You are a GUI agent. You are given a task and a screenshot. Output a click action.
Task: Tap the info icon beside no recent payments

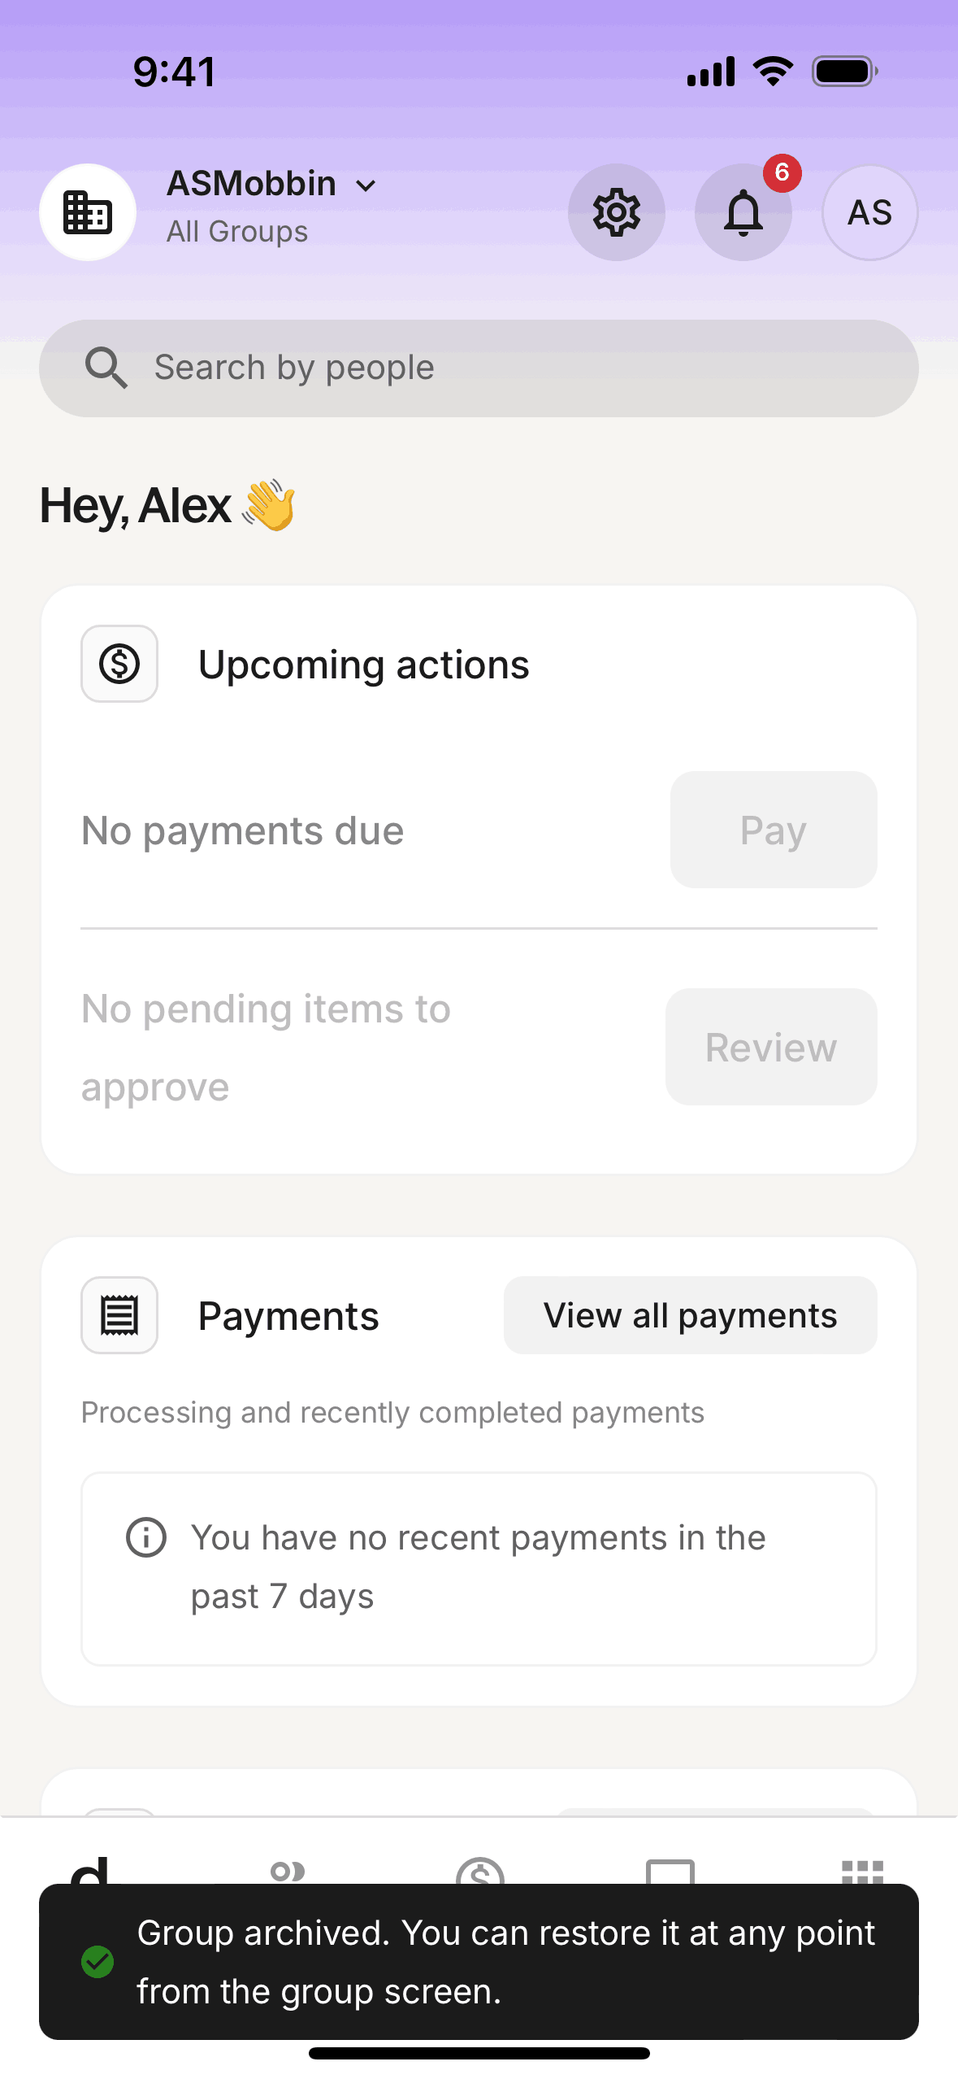146,1537
